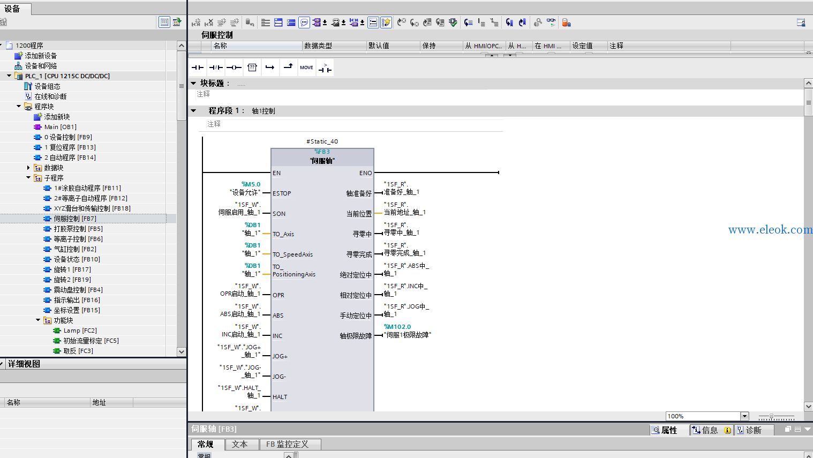Click the delete network toolbar icon

point(209,22)
